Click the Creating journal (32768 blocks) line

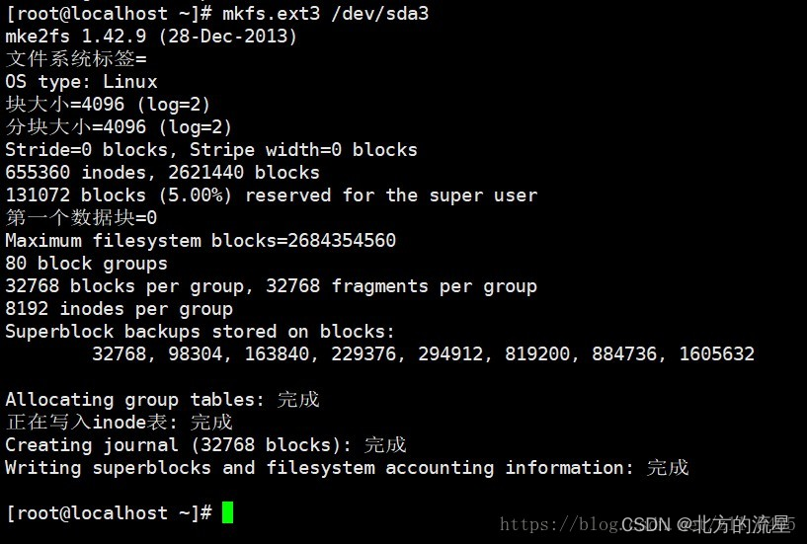click(x=205, y=445)
